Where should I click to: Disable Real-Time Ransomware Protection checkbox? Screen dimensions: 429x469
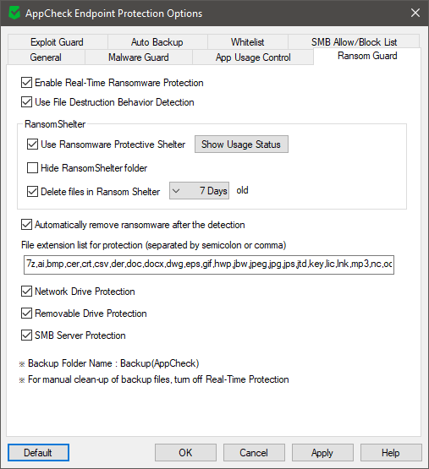coord(27,83)
